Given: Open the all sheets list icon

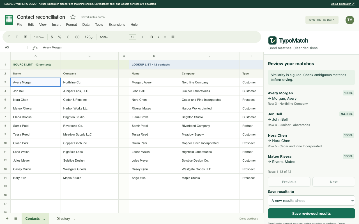Looking at the screenshot, I should tap(16, 219).
